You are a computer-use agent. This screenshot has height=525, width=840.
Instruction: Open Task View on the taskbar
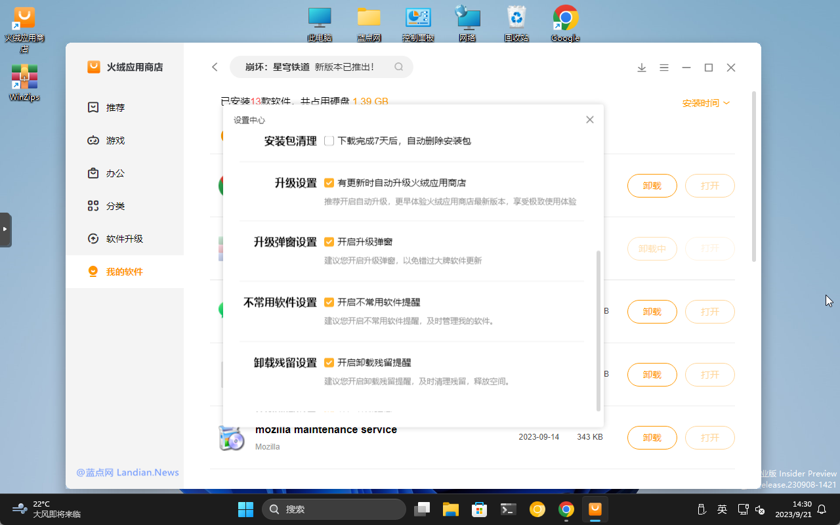point(422,509)
